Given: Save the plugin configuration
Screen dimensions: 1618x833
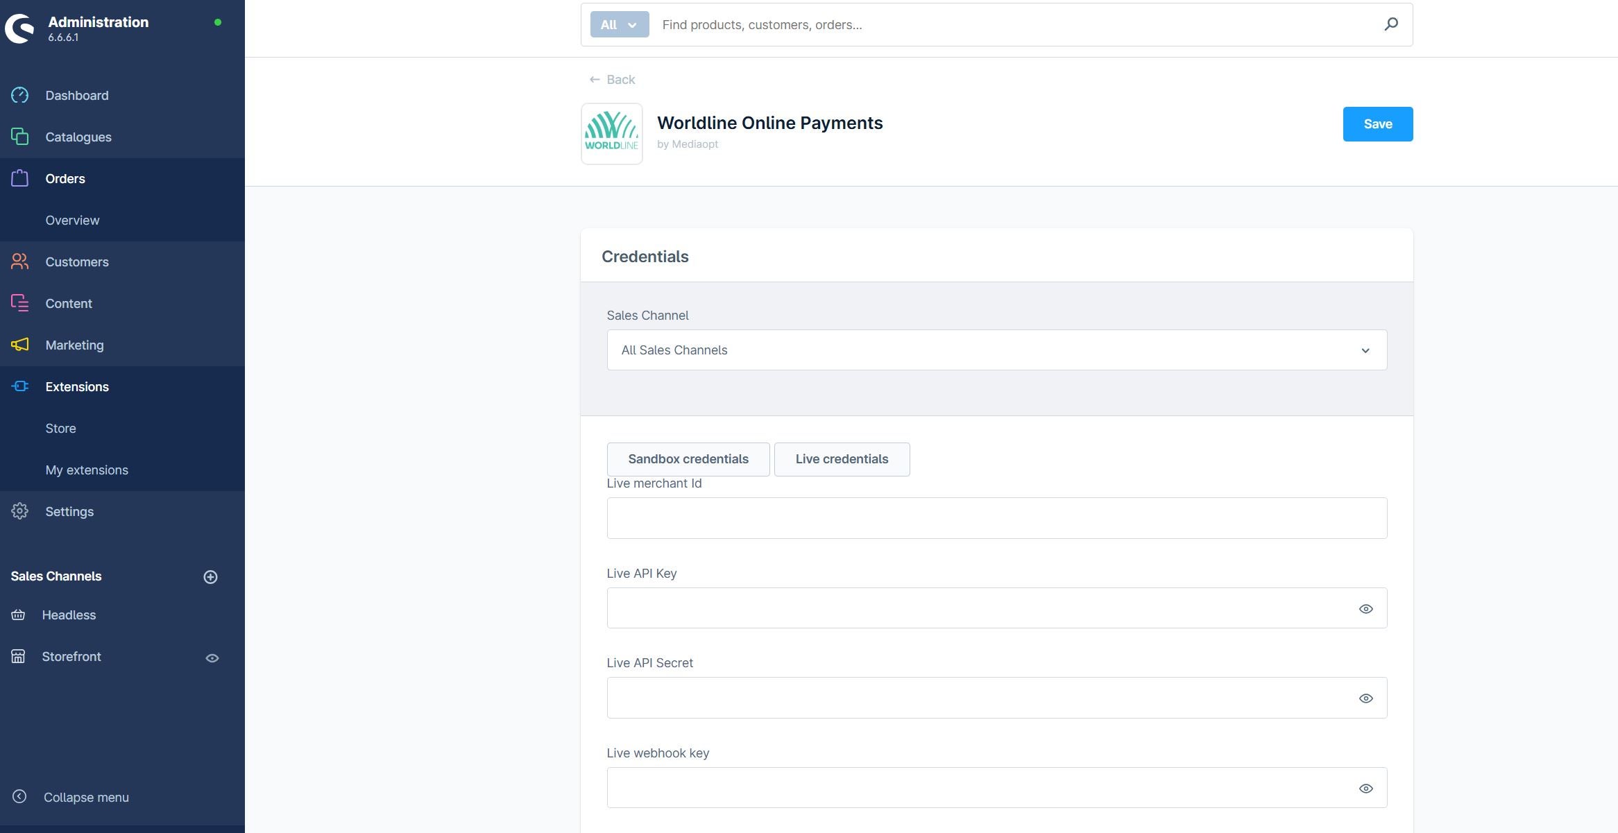Looking at the screenshot, I should pyautogui.click(x=1377, y=124).
